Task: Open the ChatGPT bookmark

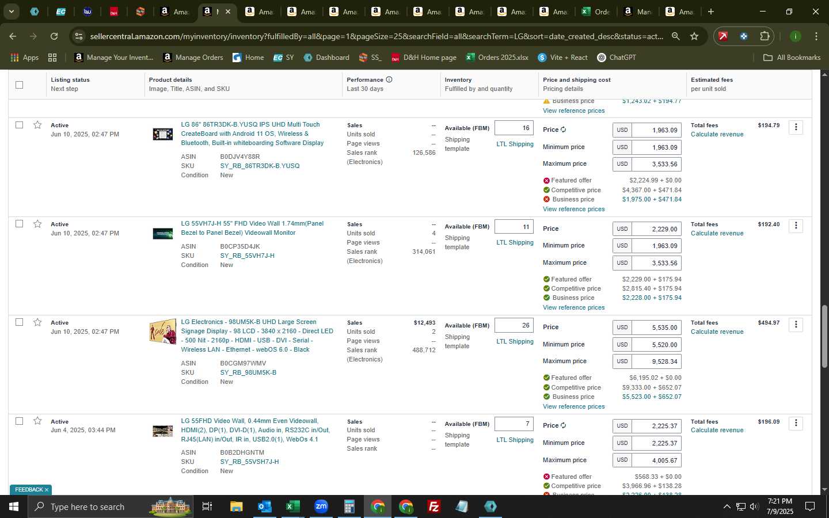Action: pyautogui.click(x=617, y=58)
